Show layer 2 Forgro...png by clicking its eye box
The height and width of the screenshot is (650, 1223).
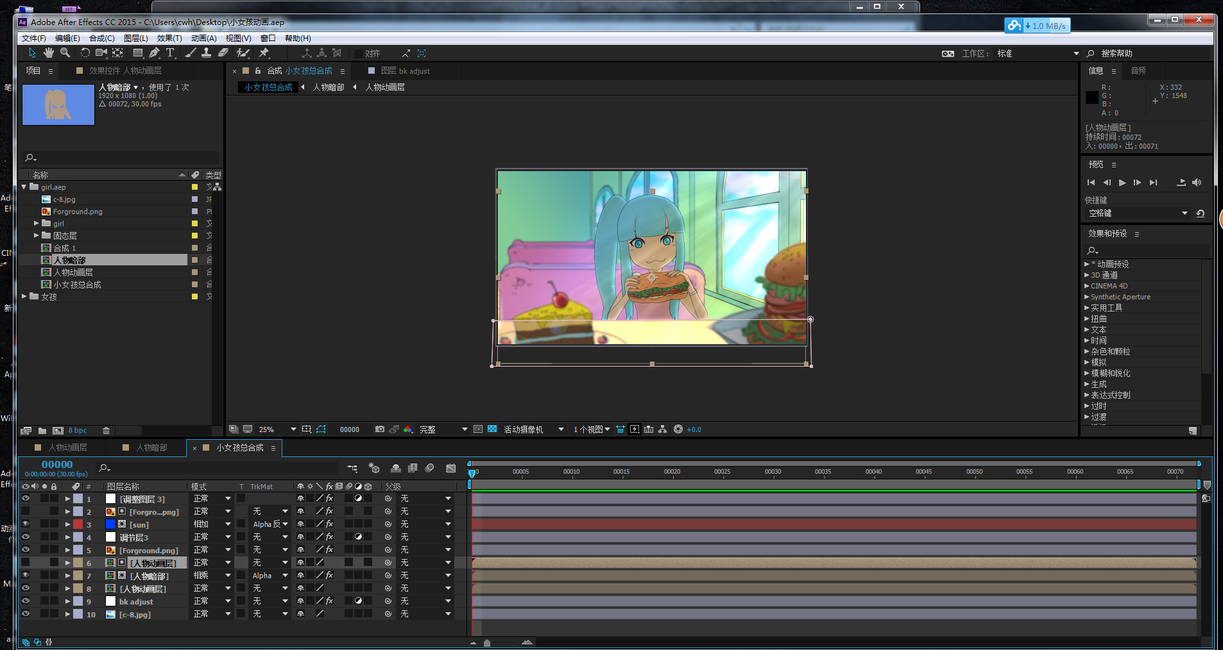pyautogui.click(x=26, y=512)
